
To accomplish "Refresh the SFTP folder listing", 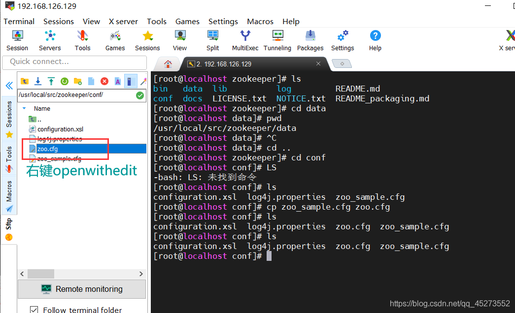I will point(65,81).
